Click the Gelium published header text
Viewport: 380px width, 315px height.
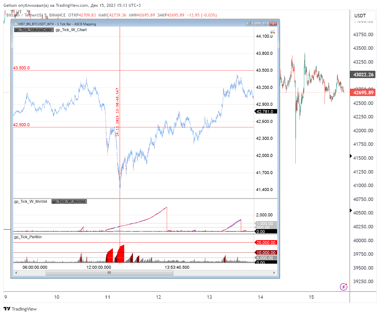[x=72, y=5]
